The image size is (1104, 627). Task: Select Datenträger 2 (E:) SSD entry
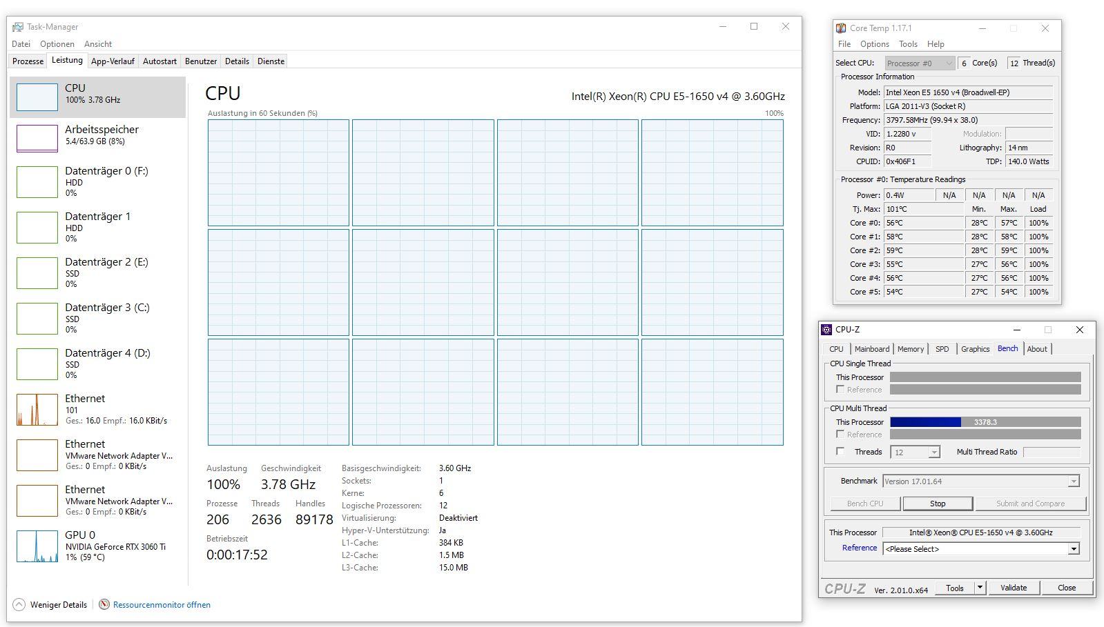pos(98,273)
